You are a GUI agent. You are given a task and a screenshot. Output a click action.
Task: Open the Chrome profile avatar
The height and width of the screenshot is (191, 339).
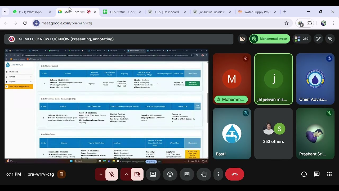pyautogui.click(x=324, y=23)
